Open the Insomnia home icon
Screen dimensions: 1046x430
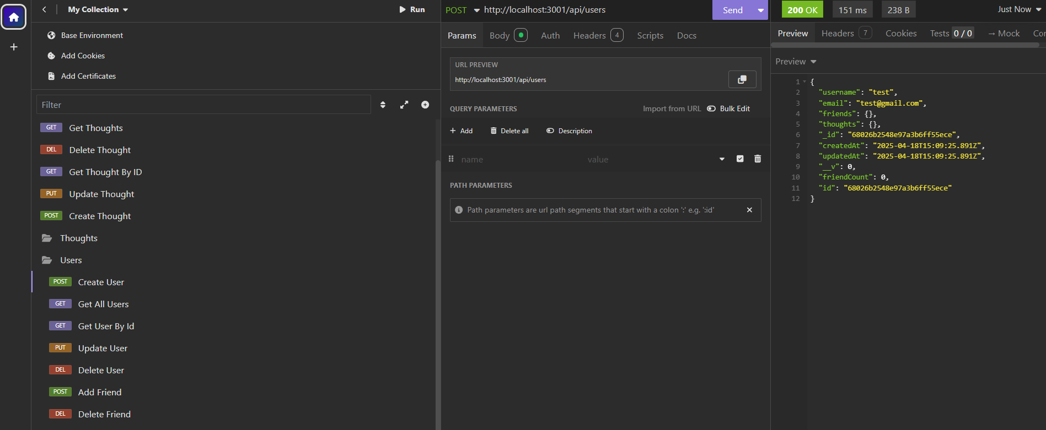pos(14,17)
